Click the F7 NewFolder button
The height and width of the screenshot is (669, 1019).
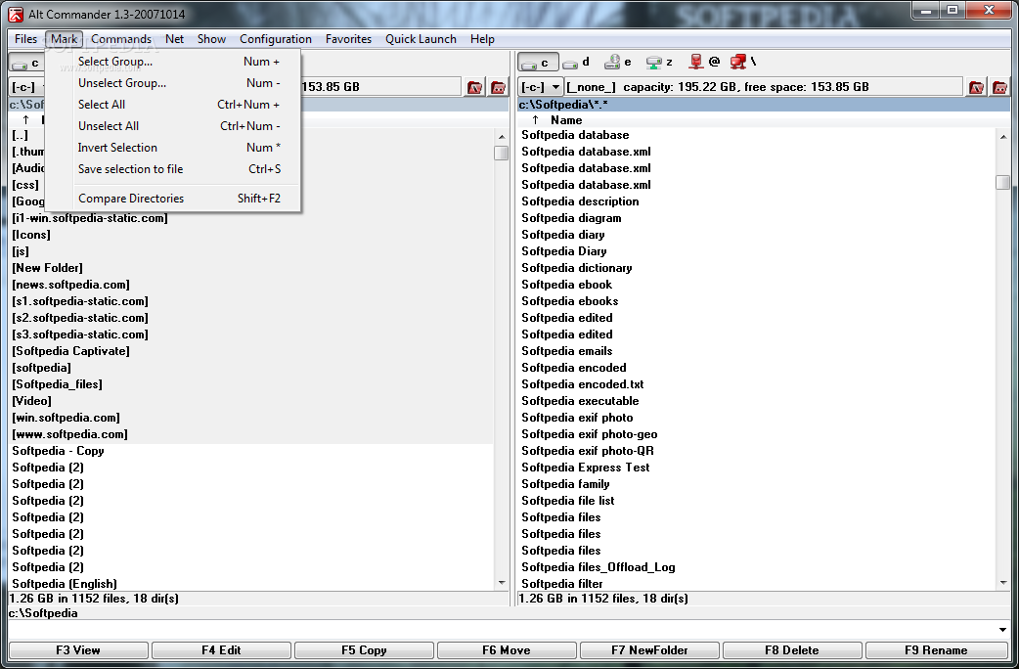click(x=649, y=650)
